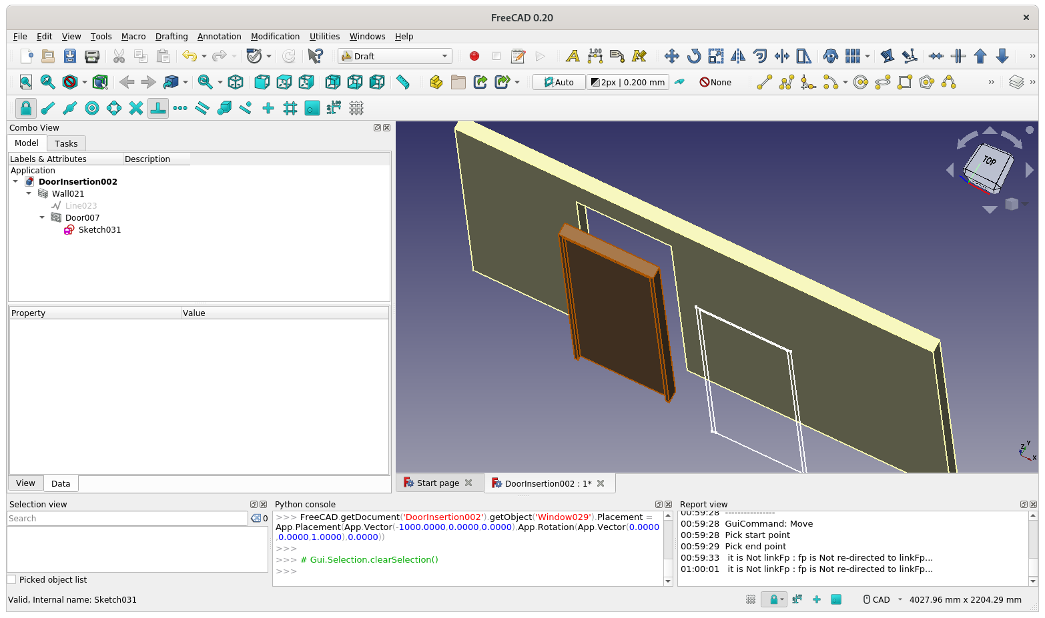The image size is (1045, 618).
Task: Click the Auto working plane button
Action: tap(559, 81)
